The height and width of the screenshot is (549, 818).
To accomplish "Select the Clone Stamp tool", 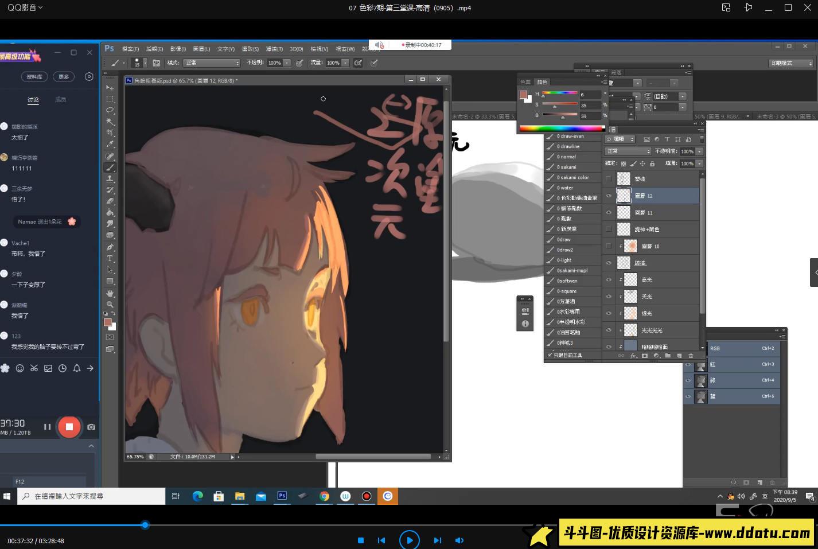I will [110, 179].
